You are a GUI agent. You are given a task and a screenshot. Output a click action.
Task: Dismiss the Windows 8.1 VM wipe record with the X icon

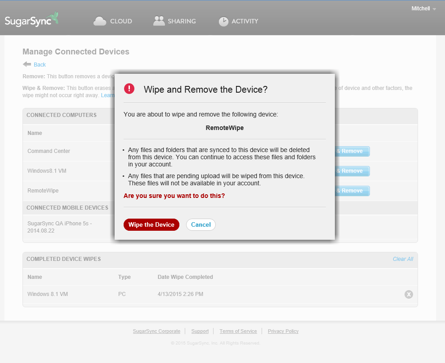click(409, 294)
